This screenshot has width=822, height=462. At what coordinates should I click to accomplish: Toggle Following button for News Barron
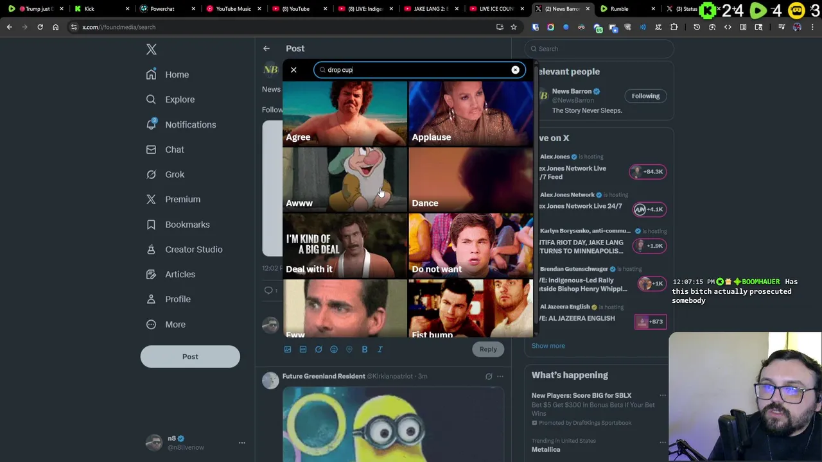[645, 96]
